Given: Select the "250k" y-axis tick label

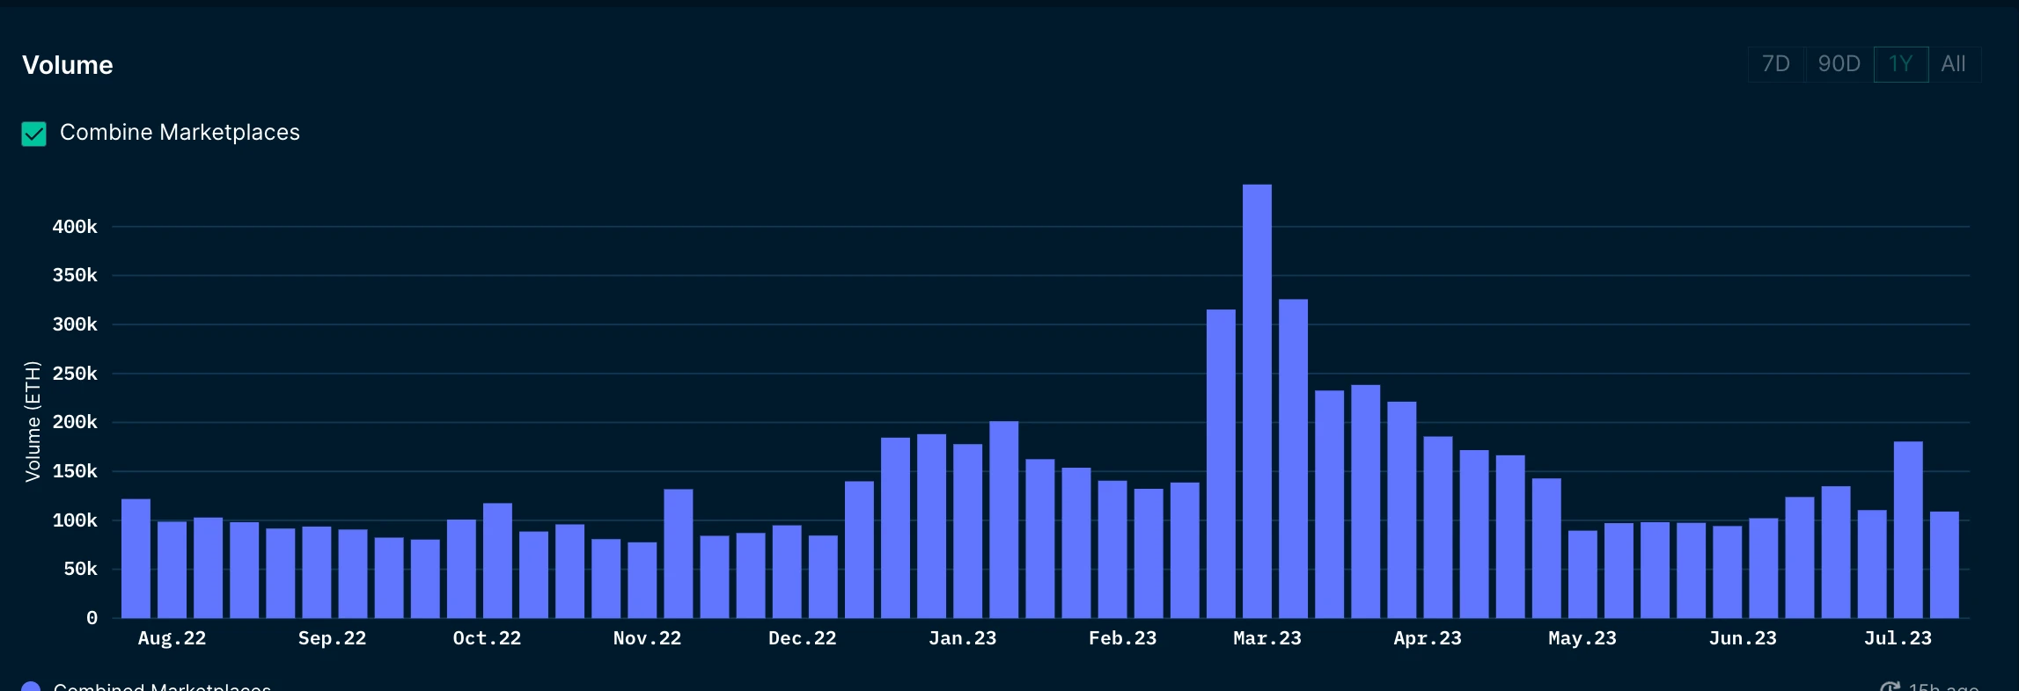Looking at the screenshot, I should [75, 374].
